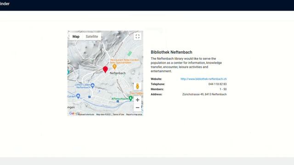The image size is (294, 165).
Task: Click the orange restaurant marker near Neftenbach
Action: click(x=114, y=67)
